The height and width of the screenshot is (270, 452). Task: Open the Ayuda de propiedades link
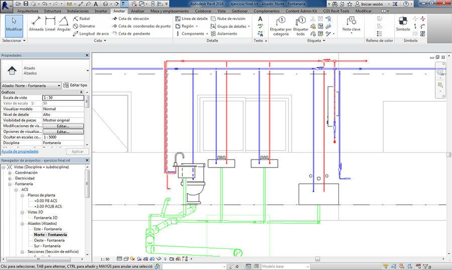[20, 151]
